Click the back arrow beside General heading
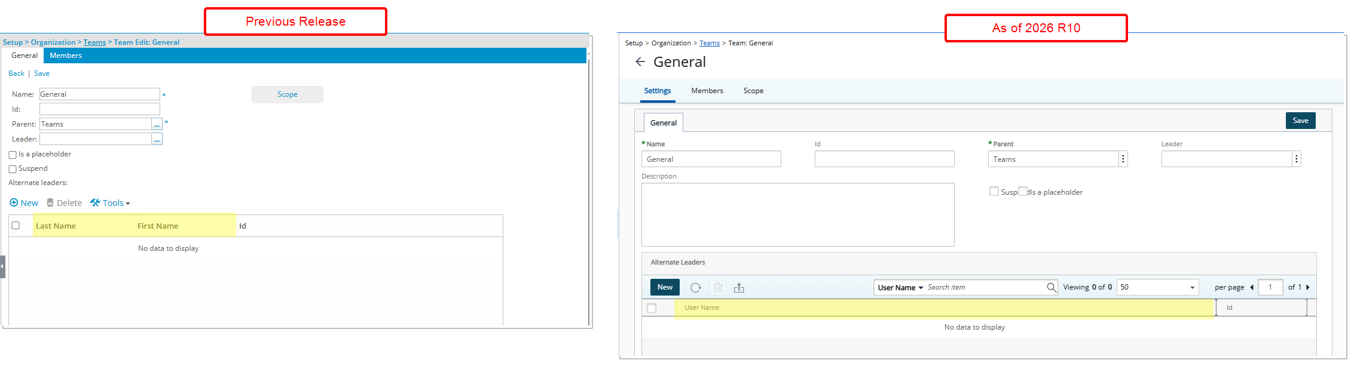Viewport: 1354px width, 366px height. (640, 61)
